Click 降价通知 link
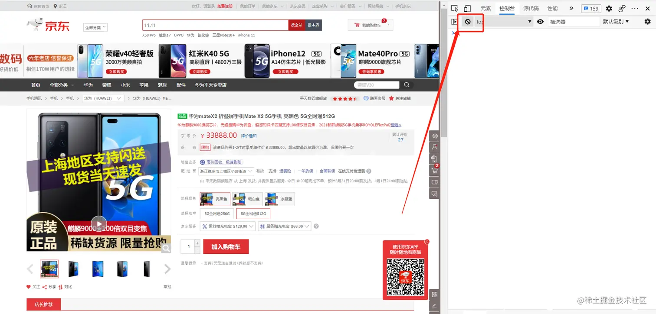The height and width of the screenshot is (314, 656). [249, 136]
